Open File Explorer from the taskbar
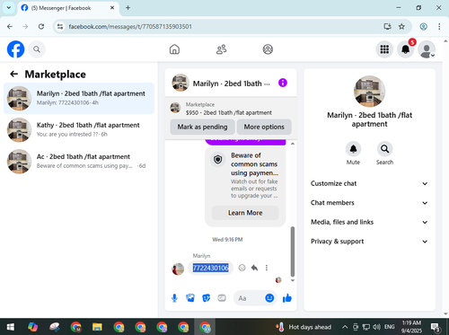Viewport: 449px width, 335px height. tap(97, 327)
